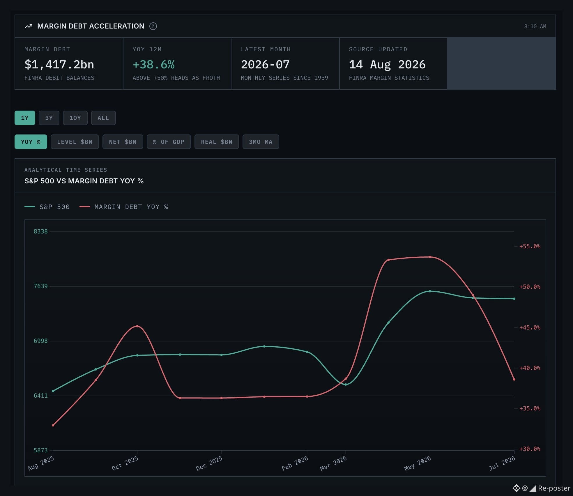Click the Binance logo icon in watermark
The width and height of the screenshot is (573, 496).
tap(516, 488)
